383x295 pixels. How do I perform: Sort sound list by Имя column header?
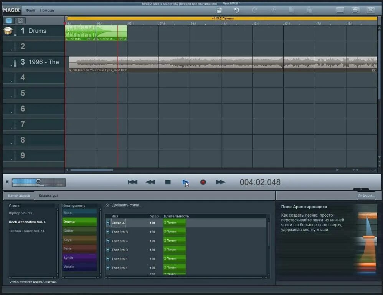point(115,216)
